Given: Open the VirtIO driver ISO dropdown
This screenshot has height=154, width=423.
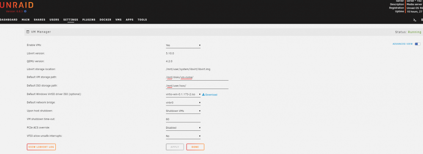Looking at the screenshot, I should coord(183,95).
